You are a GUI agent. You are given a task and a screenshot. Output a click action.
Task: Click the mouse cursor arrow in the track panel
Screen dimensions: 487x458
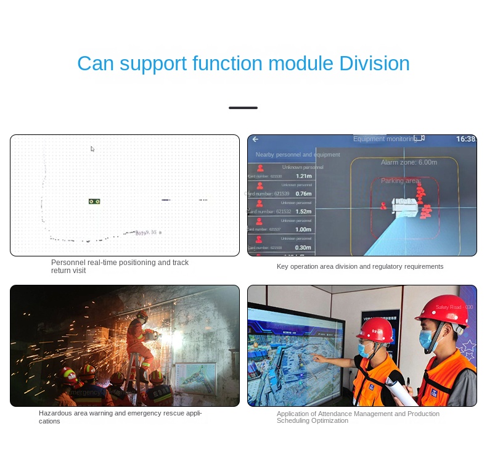tap(92, 149)
